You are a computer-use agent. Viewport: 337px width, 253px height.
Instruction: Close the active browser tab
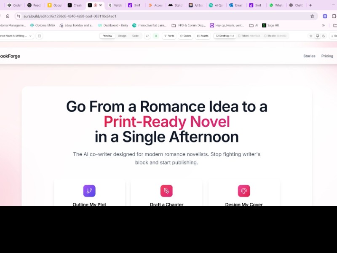(x=100, y=5)
